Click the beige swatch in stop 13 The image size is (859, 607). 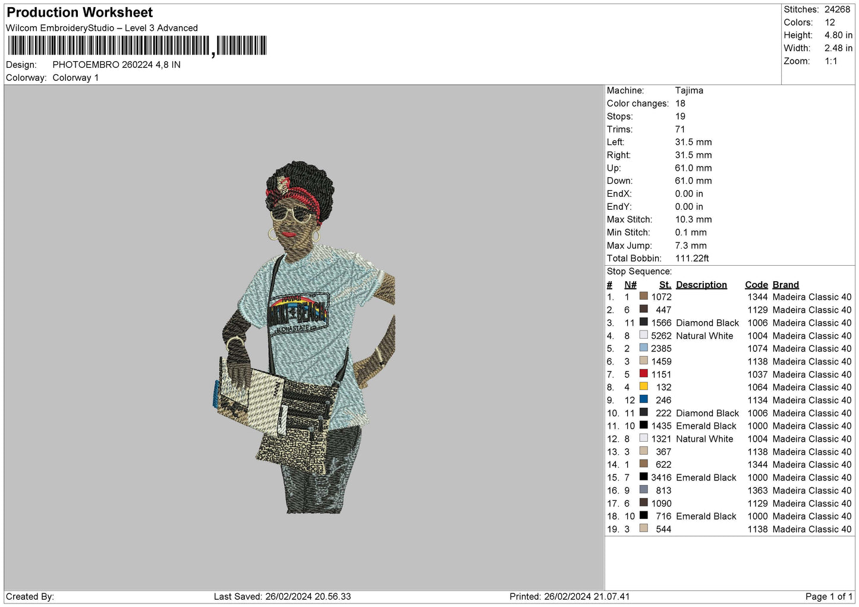pos(643,451)
